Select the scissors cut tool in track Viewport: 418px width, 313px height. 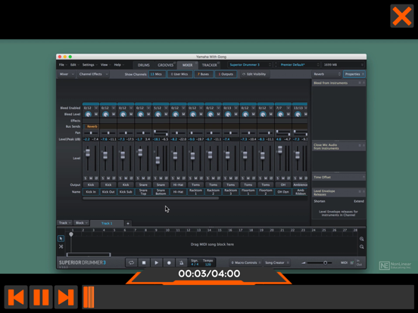(61, 246)
